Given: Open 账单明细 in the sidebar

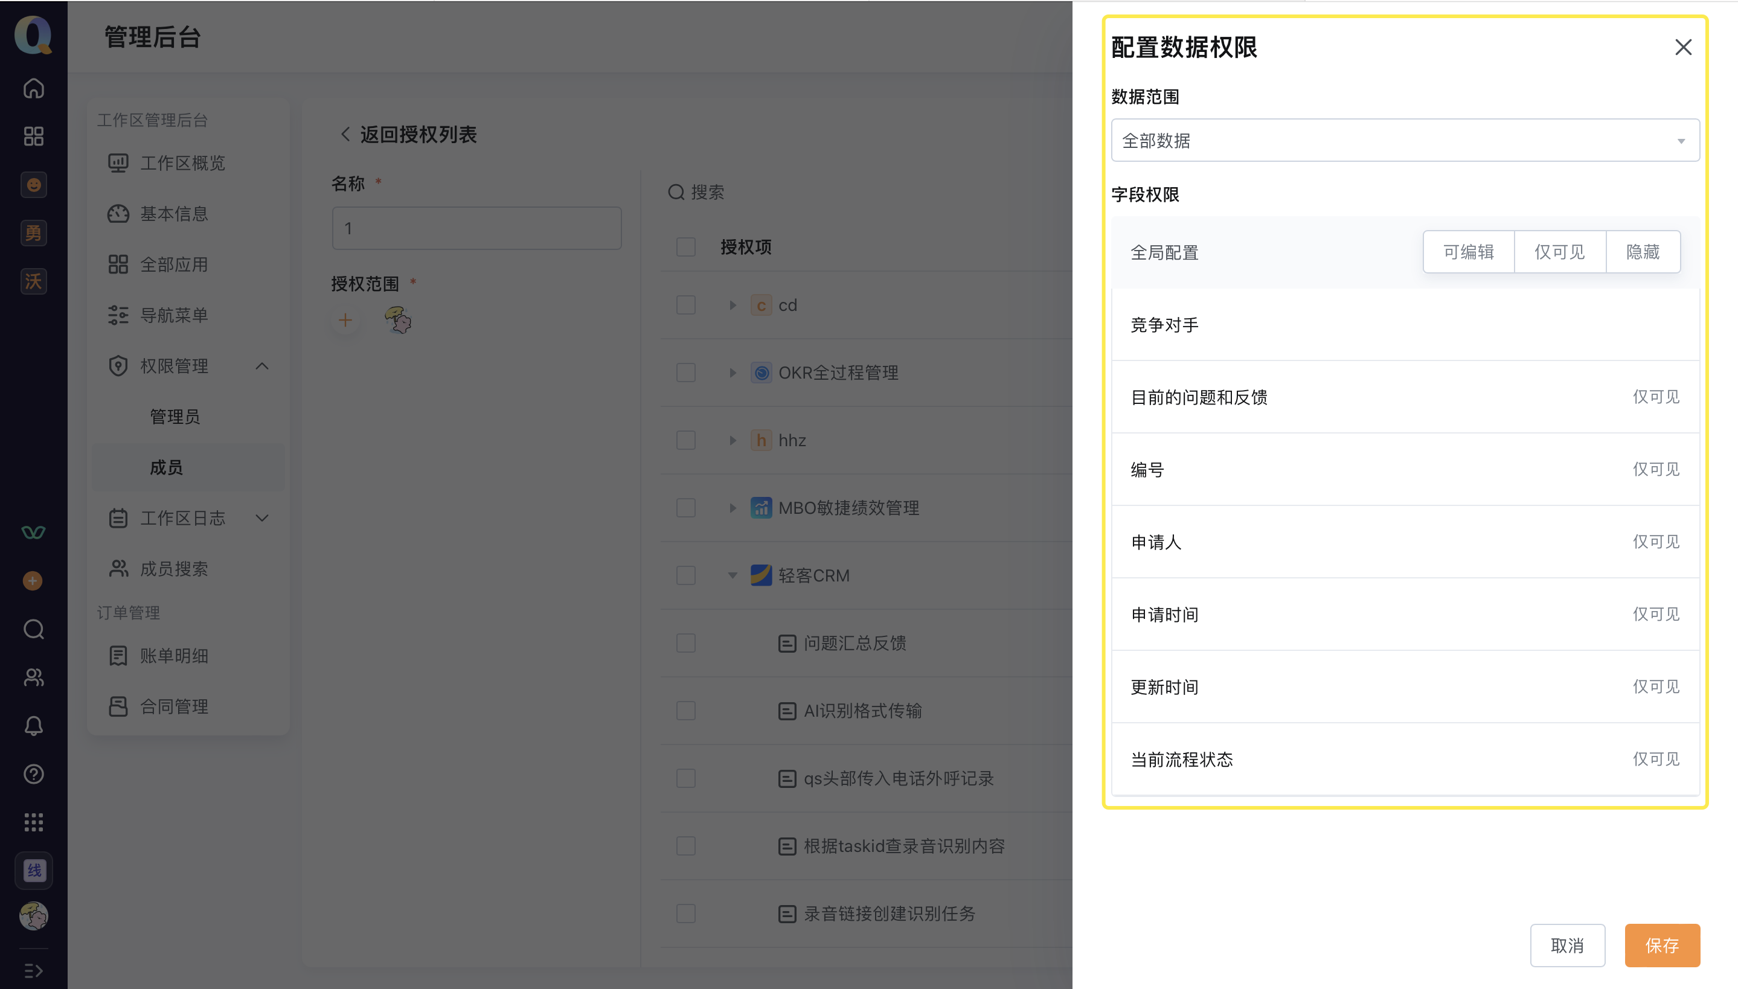Looking at the screenshot, I should click(x=188, y=656).
